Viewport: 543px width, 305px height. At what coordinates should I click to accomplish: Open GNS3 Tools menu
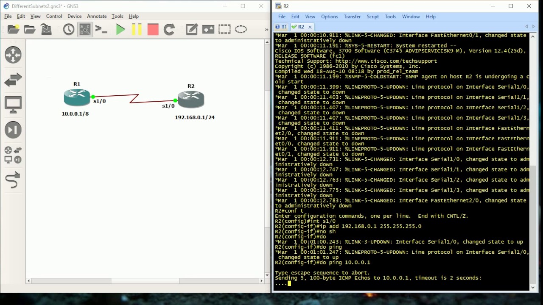tap(118, 16)
